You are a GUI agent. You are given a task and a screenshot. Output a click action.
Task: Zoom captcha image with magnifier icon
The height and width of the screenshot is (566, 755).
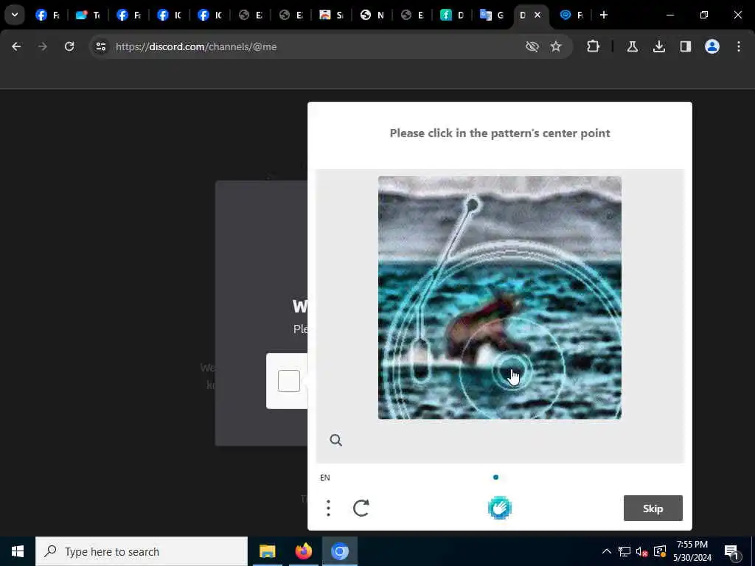tap(336, 440)
